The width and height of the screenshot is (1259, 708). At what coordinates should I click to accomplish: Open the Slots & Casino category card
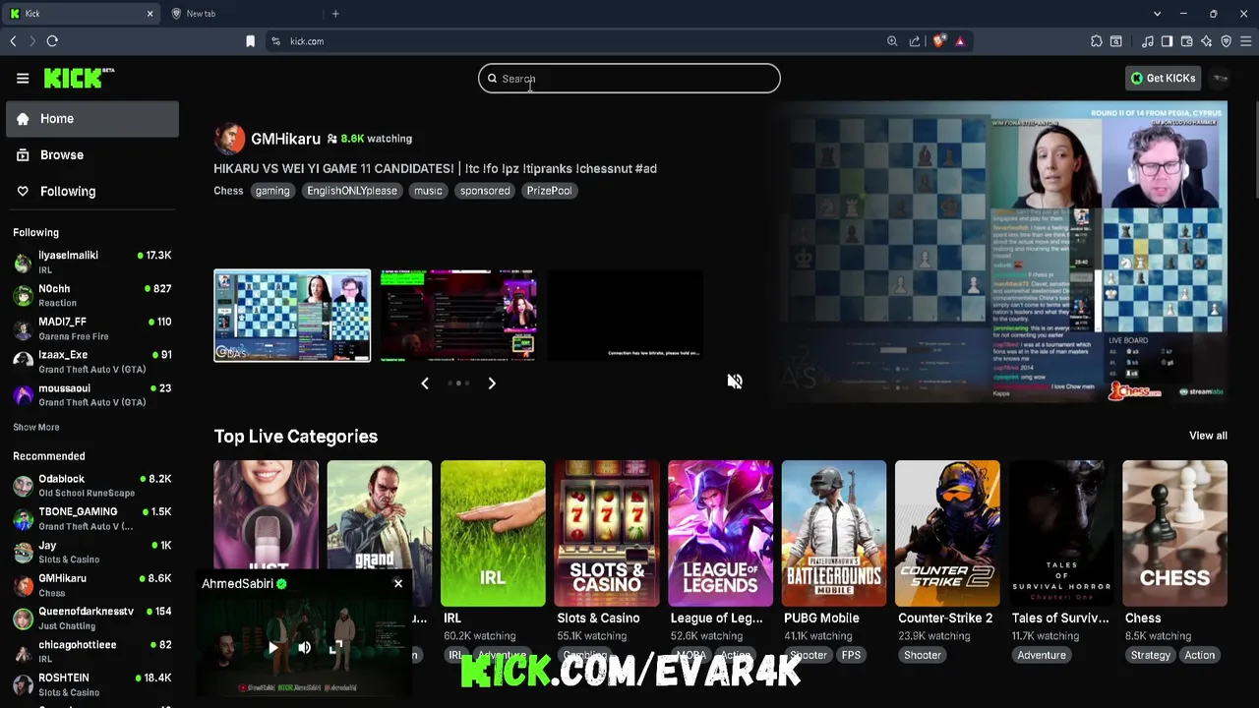[x=607, y=533]
